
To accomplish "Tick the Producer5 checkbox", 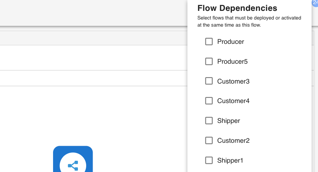I will click(209, 61).
